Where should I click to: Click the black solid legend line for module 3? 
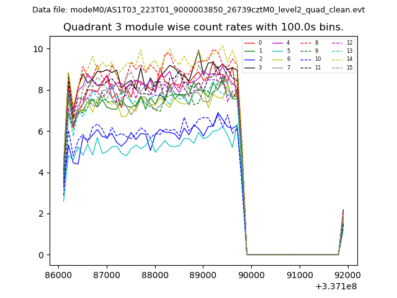pos(250,67)
